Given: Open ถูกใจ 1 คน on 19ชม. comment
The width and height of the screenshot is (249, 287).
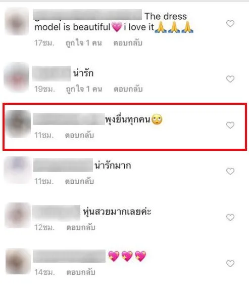Looking at the screenshot, I should [84, 89].
